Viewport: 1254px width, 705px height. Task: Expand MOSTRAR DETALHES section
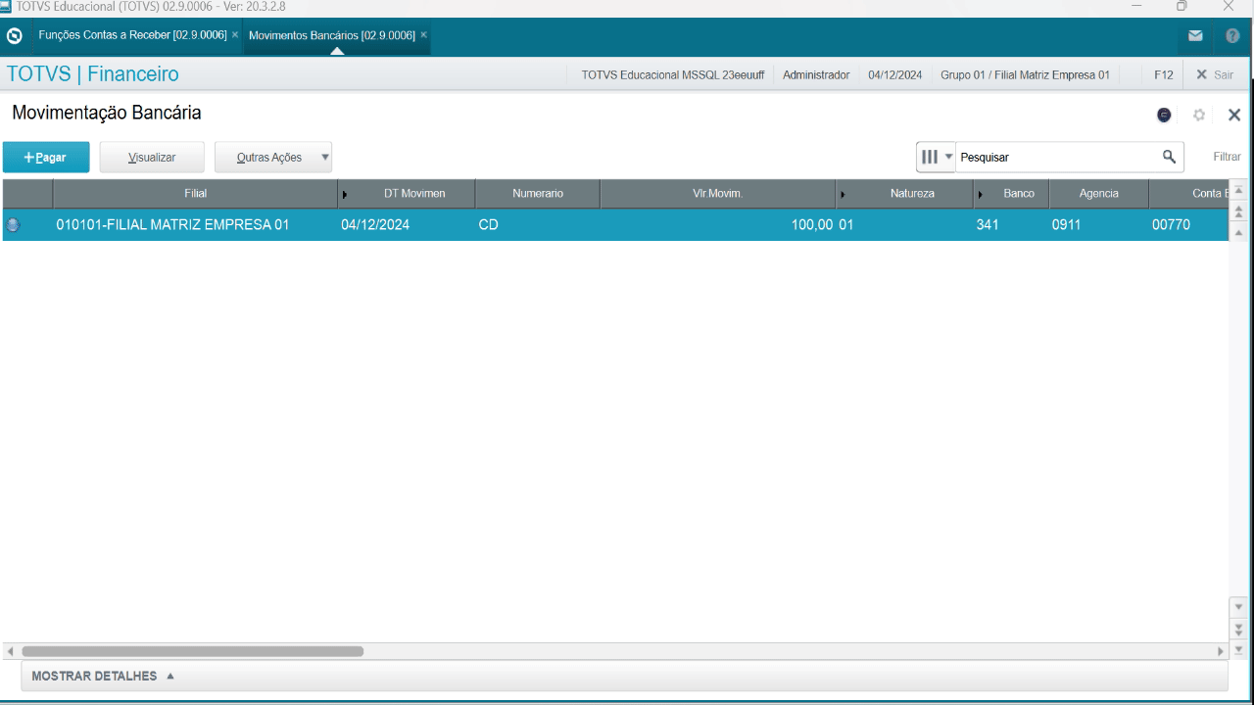click(x=103, y=676)
